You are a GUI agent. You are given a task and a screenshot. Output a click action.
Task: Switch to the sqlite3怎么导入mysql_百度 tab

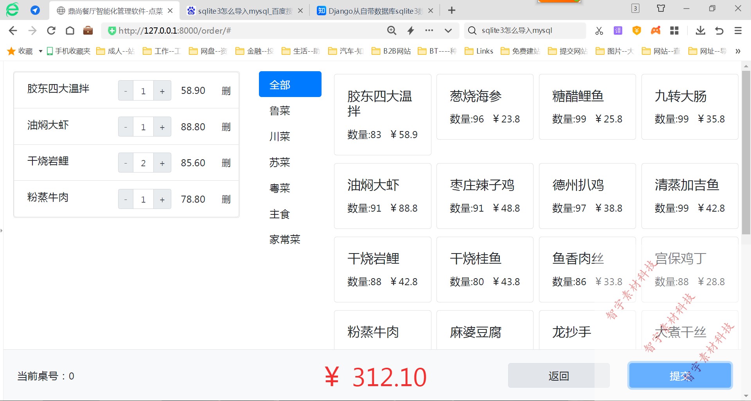245,11
